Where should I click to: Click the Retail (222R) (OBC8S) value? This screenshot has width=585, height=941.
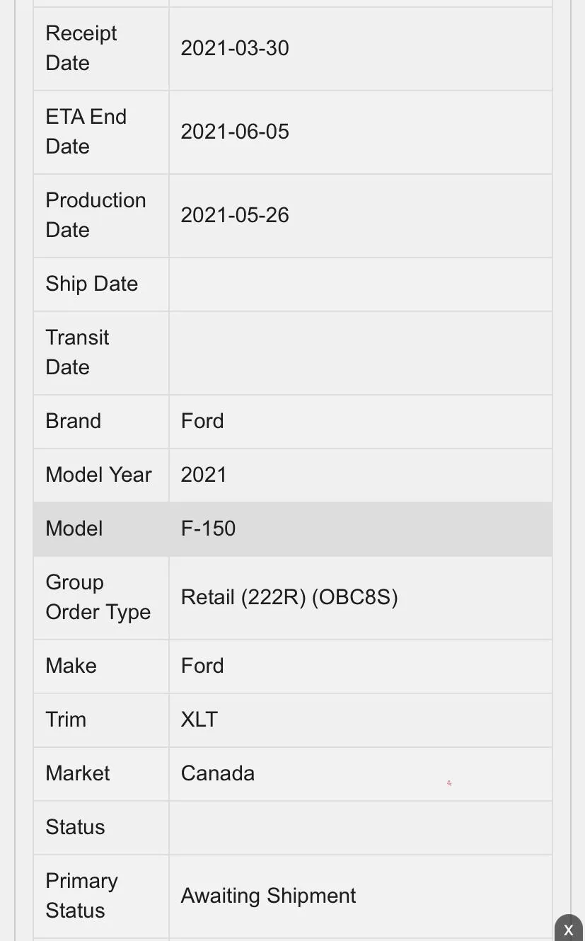289,597
